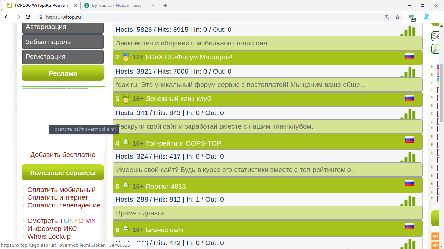Viewport: 444px width, 249px height.
Task: Click the Регистрация menu button
Action: click(x=63, y=57)
